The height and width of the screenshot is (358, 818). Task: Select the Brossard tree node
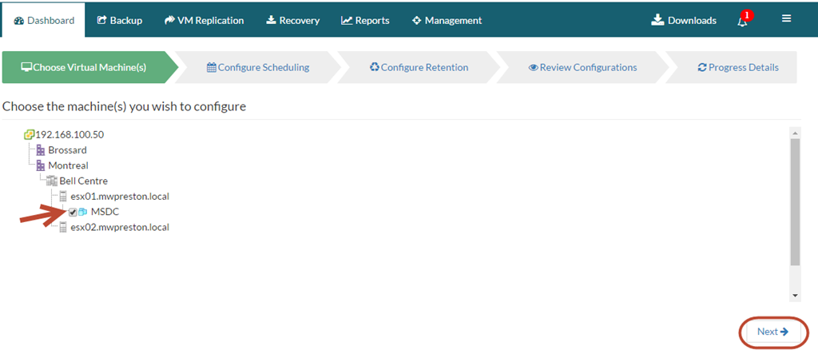[x=67, y=150]
